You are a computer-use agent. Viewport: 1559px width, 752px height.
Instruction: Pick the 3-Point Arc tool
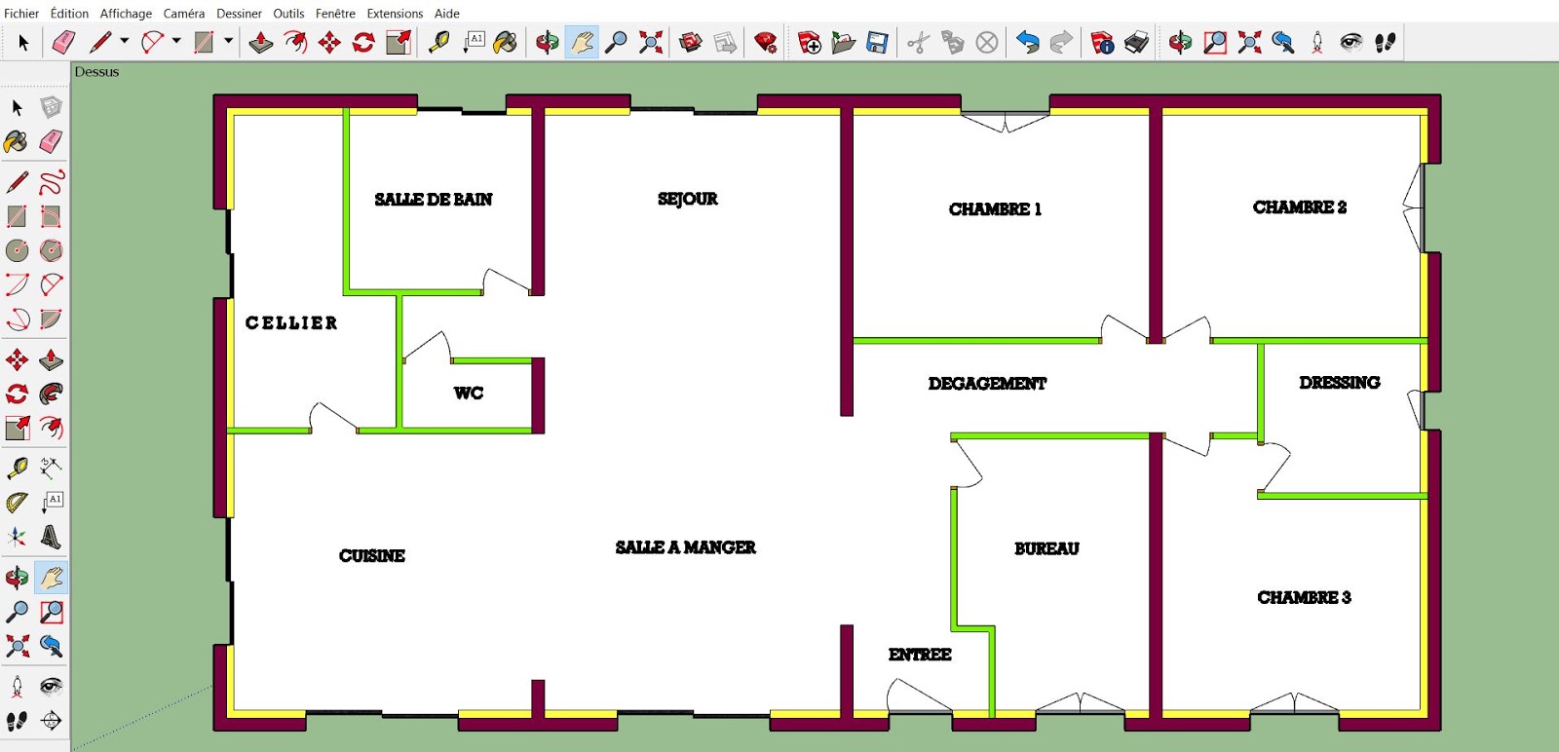click(51, 284)
